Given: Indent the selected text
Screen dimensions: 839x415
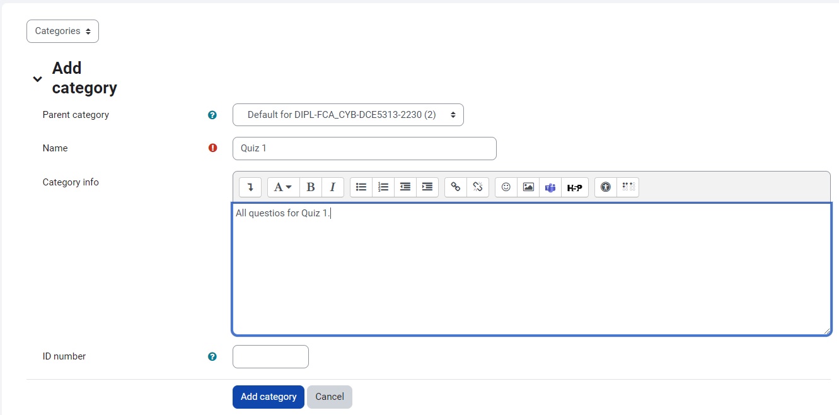Looking at the screenshot, I should 427,187.
